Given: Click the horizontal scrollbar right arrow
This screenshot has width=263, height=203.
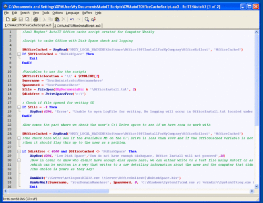Looking at the screenshot, I should [x=252, y=191].
